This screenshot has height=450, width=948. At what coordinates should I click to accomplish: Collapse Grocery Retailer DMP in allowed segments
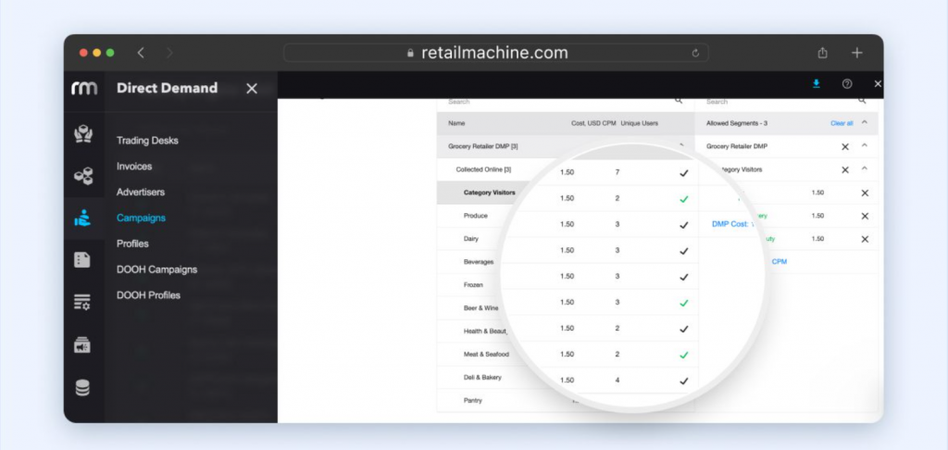pyautogui.click(x=865, y=146)
